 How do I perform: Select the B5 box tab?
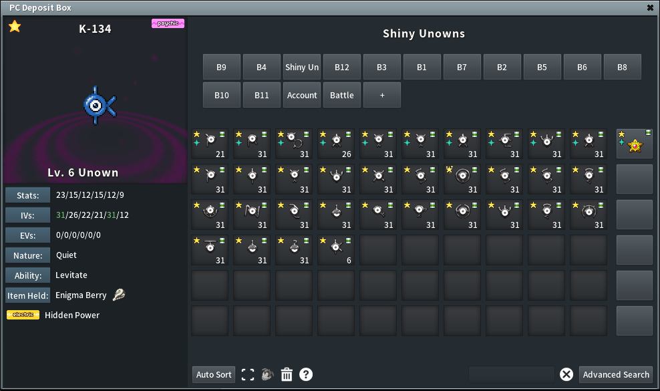542,67
